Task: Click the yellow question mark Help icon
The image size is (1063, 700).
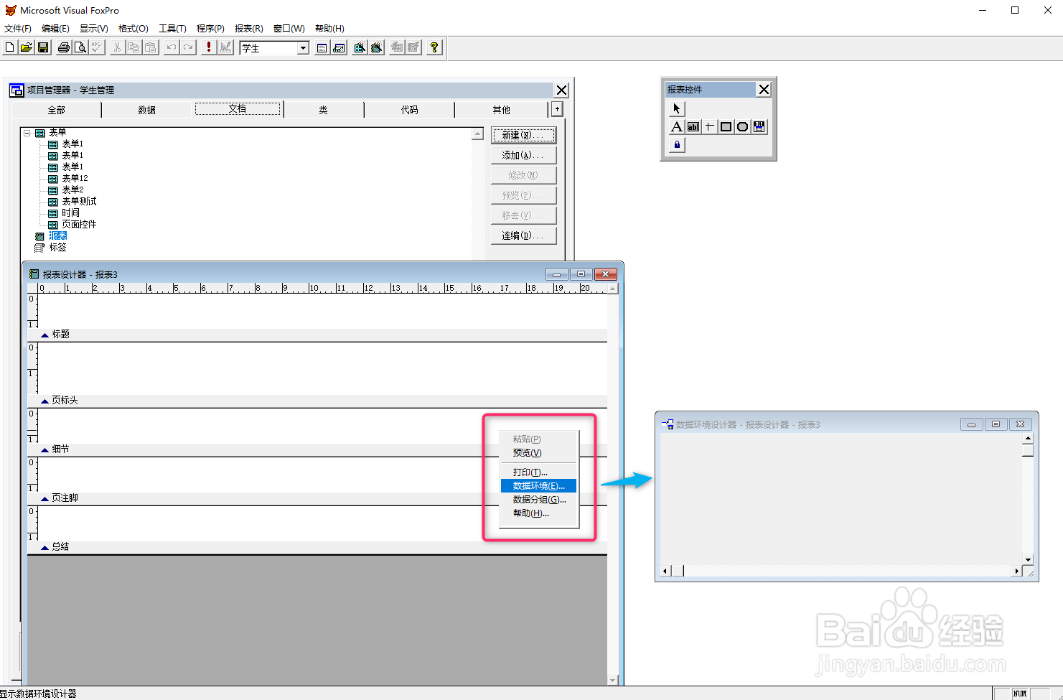Action: [x=434, y=47]
